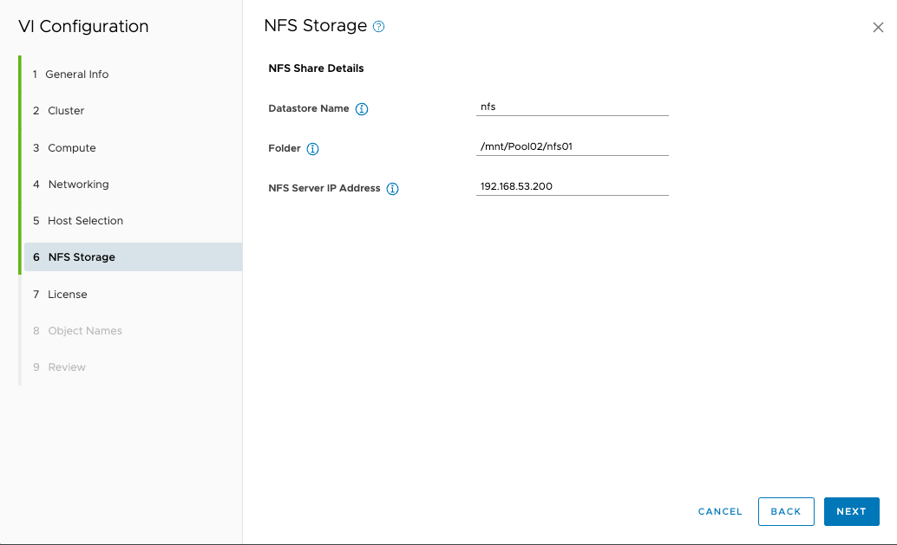Show info for Datastore Name
Image resolution: width=897 pixels, height=545 pixels.
(362, 109)
